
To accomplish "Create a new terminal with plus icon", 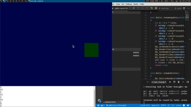I will point(170,82).
